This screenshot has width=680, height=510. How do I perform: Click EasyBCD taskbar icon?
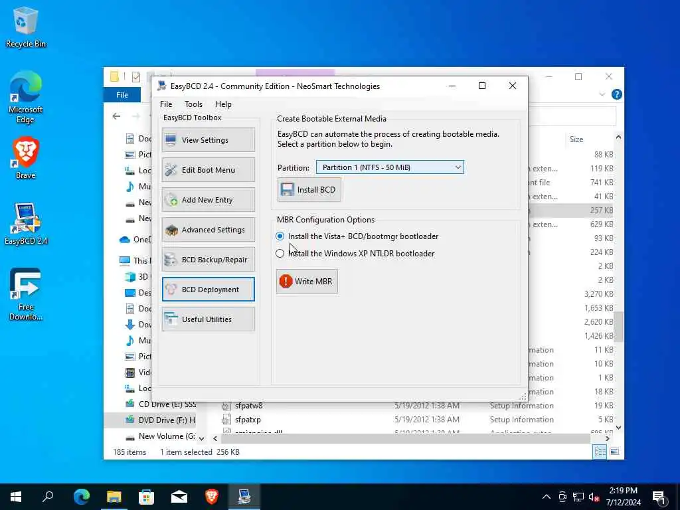click(244, 497)
